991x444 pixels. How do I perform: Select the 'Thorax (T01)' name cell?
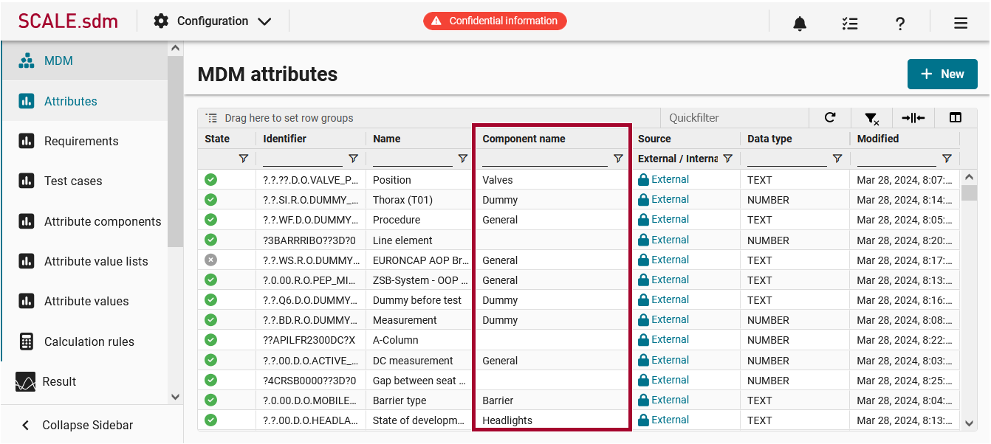(x=421, y=200)
